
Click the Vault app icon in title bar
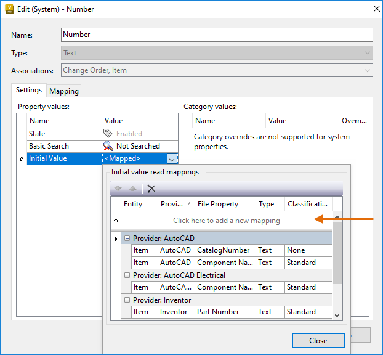[x=9, y=9]
